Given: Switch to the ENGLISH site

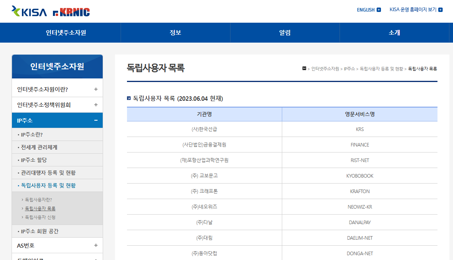Looking at the screenshot, I should [365, 10].
